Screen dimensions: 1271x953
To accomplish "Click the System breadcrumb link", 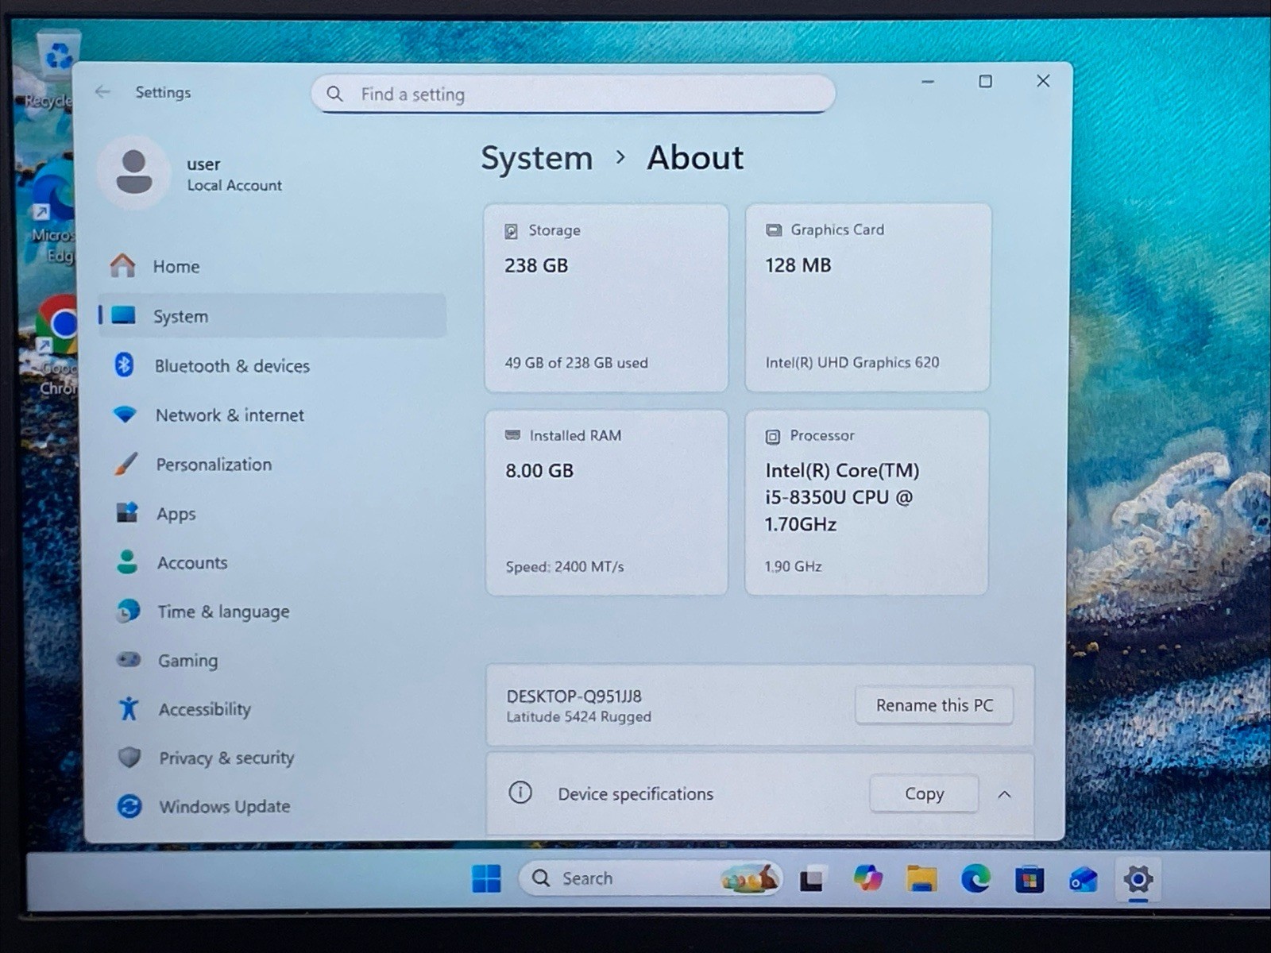I will [x=537, y=158].
